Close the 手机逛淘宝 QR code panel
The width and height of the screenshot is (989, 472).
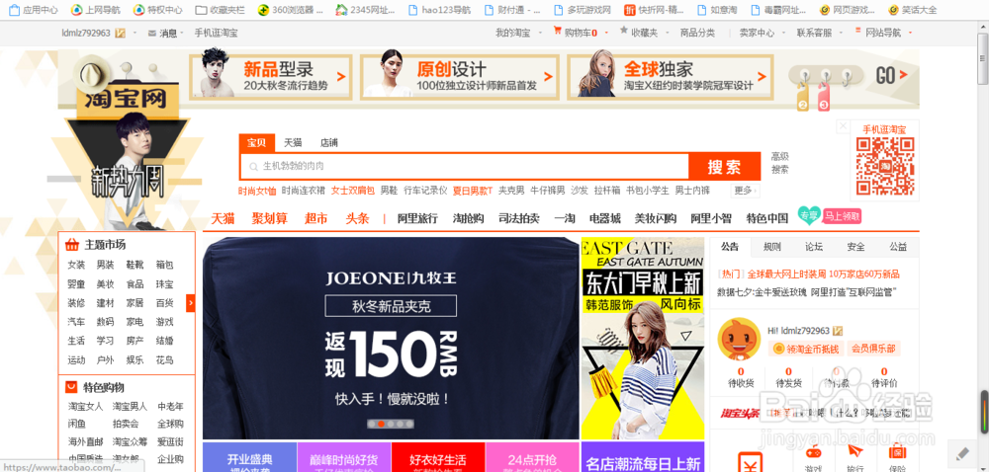843,126
